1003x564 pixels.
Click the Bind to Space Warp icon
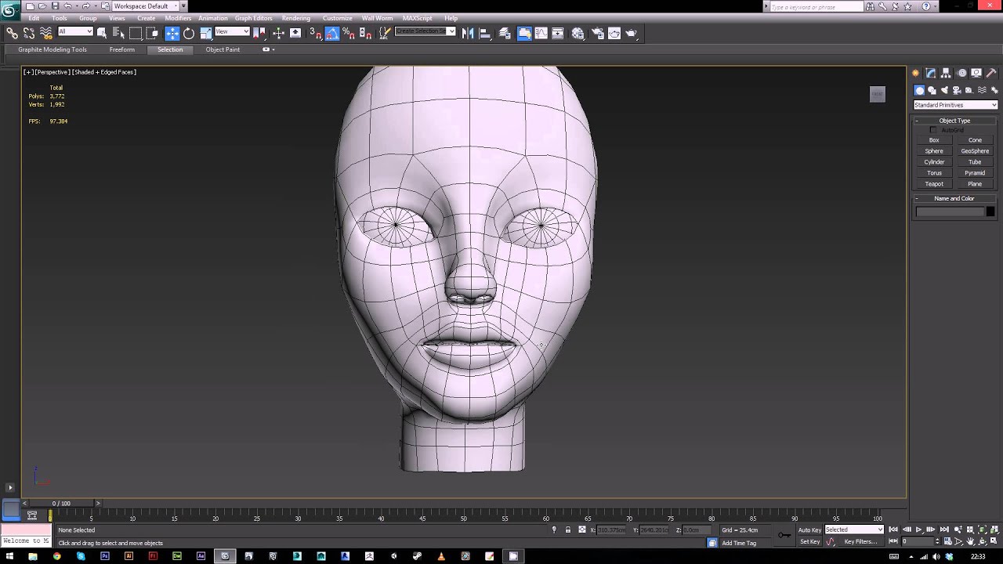tap(46, 33)
